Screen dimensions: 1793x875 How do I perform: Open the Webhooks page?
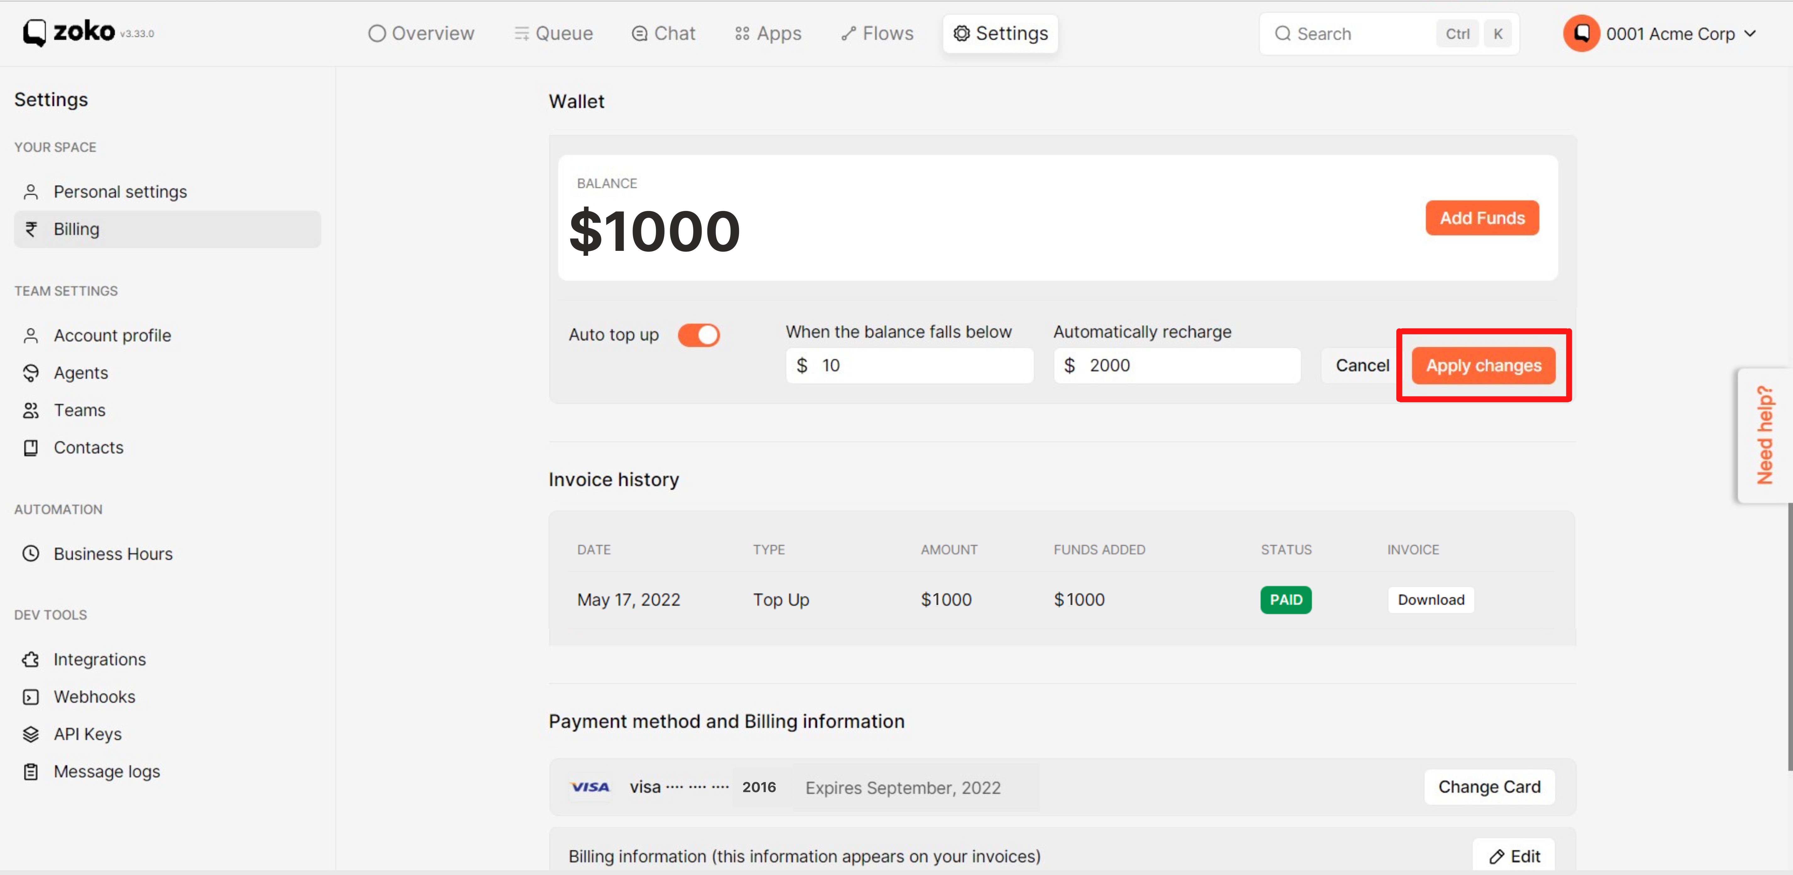coord(167,697)
